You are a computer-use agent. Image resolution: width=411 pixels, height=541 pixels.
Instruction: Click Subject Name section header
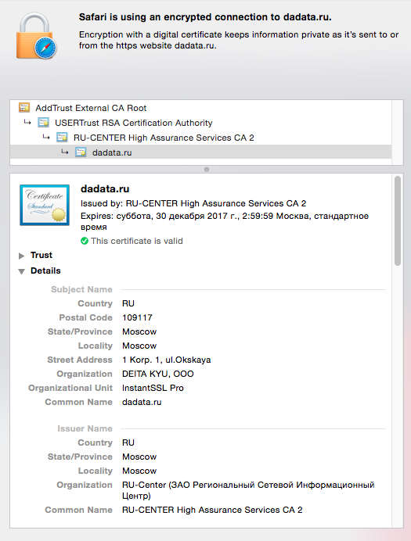coord(81,289)
